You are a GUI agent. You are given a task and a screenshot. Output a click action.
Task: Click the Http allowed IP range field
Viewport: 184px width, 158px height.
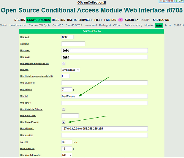pyautogui.click(x=104, y=129)
